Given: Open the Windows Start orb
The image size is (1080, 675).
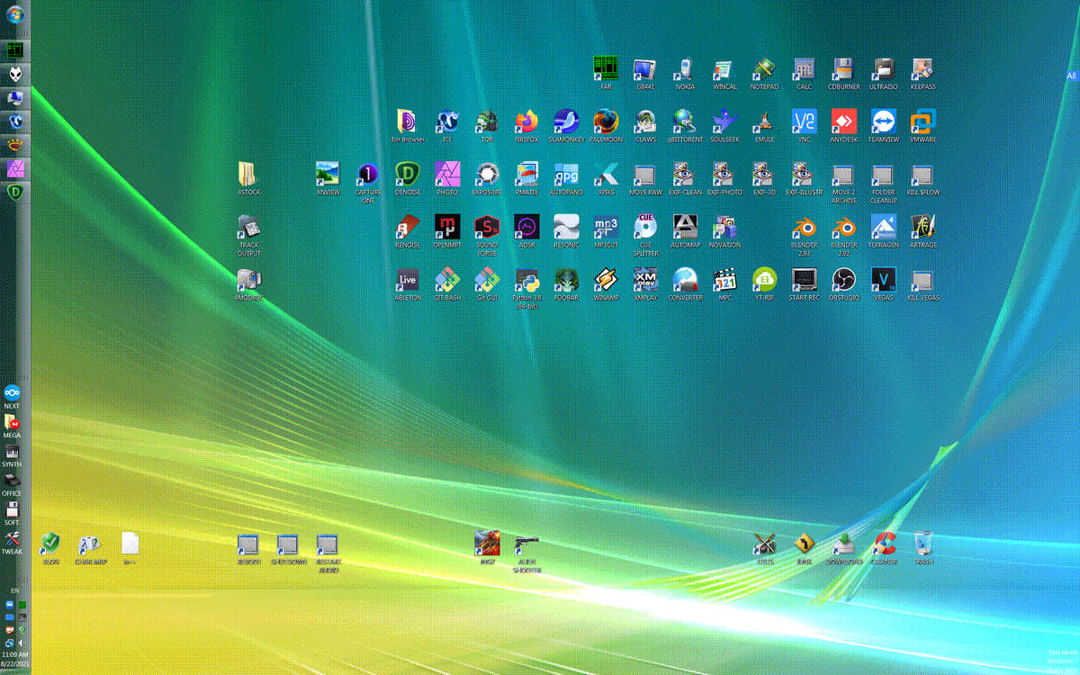Looking at the screenshot, I should 15,13.
